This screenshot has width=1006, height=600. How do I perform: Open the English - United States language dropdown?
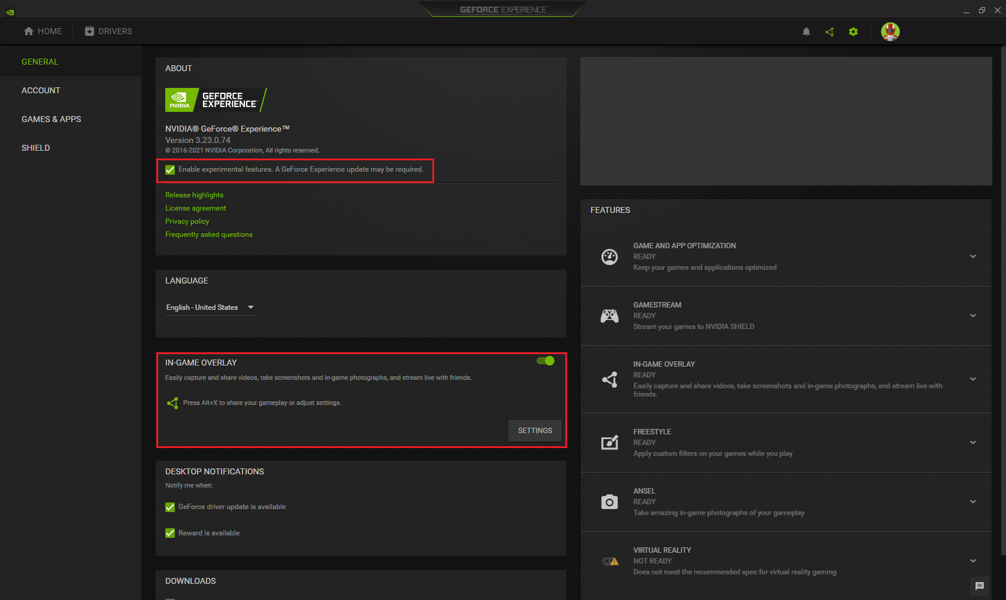211,307
